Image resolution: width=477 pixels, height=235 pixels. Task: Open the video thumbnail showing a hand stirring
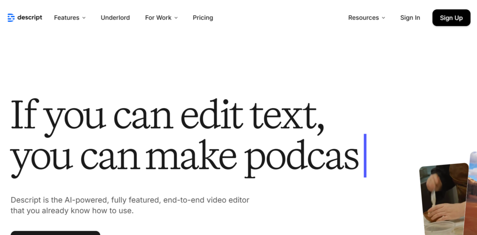click(x=445, y=200)
